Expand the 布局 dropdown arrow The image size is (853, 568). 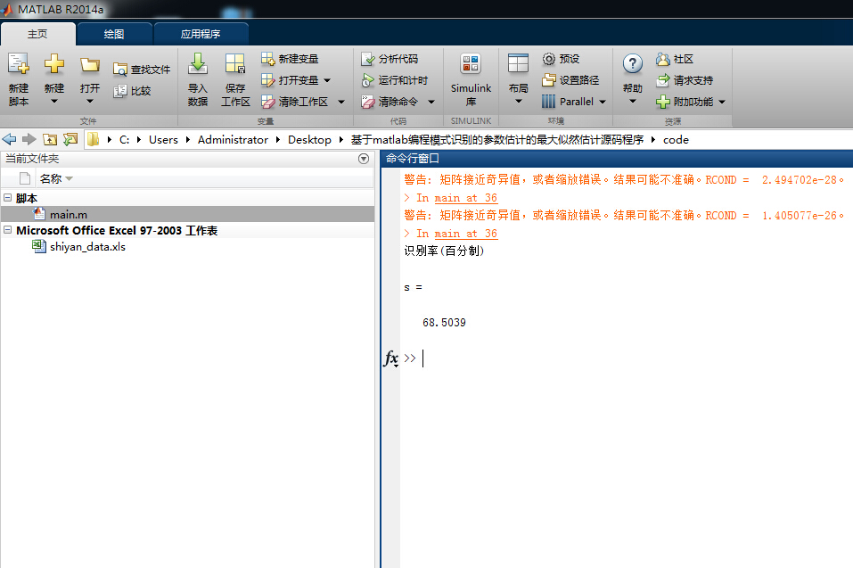(x=518, y=101)
